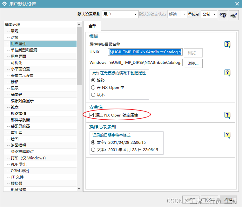Select 转换器 in the settings tree

tap(17, 184)
